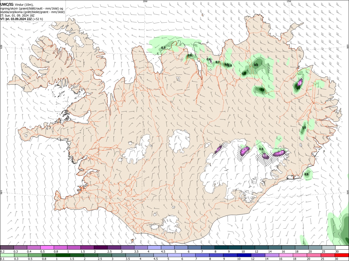Image resolution: width=349 pixels, height=261 pixels.
Task: Pick the darkest purple swatch between 2 and 2.5
Action: click(x=101, y=248)
